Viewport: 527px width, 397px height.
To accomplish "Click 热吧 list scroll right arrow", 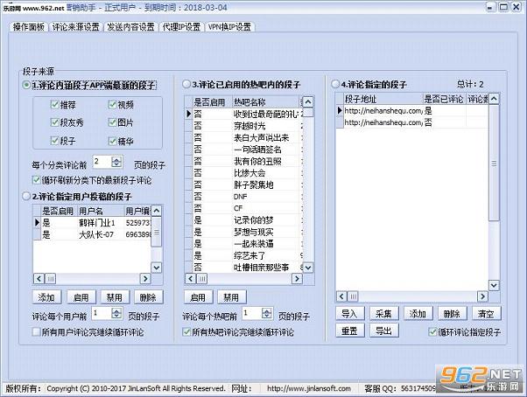I will 297,279.
